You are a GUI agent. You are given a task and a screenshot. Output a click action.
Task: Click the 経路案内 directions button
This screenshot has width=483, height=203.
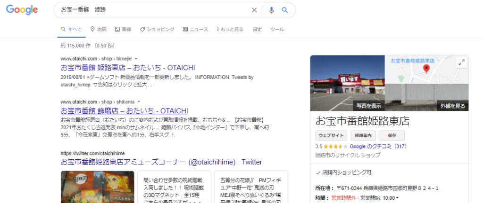coord(363,135)
